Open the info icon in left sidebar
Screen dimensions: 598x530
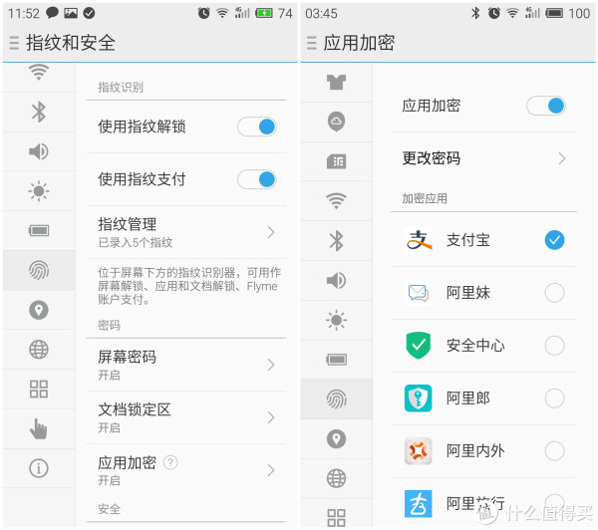39,468
